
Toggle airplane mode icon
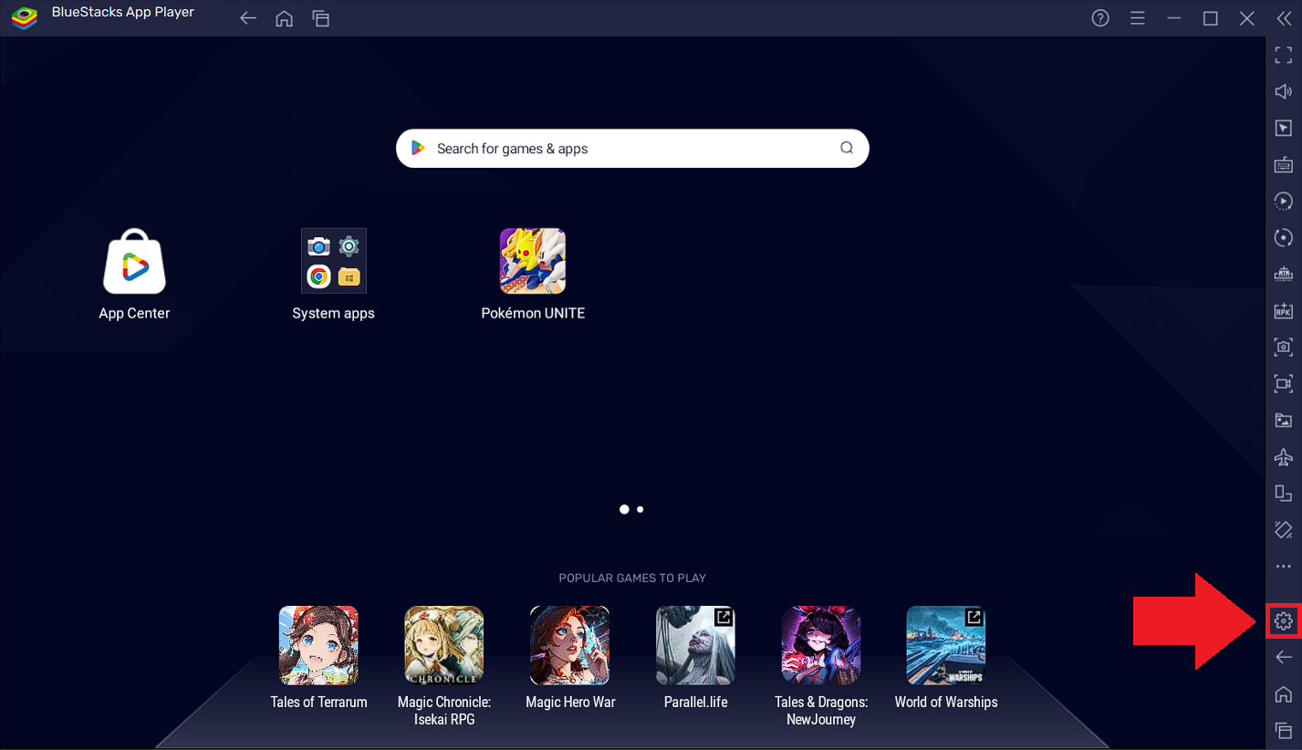pyautogui.click(x=1283, y=456)
